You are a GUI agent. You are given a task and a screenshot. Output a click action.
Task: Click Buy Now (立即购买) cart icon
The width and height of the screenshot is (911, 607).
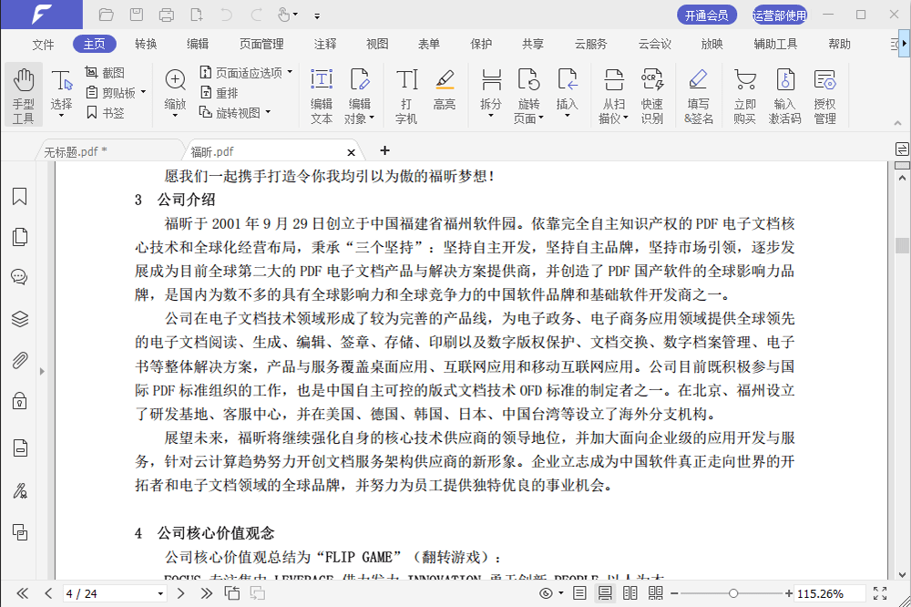click(745, 96)
